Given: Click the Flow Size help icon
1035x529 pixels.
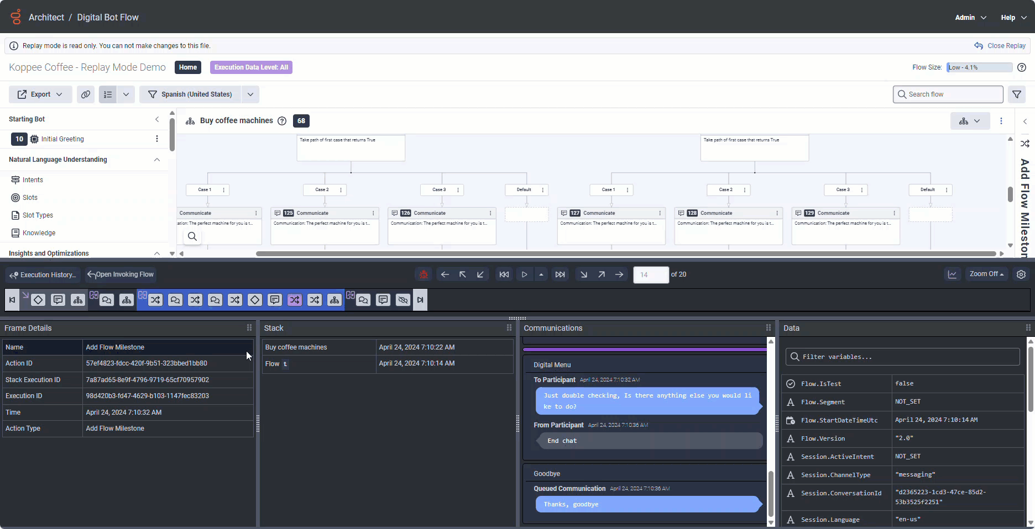Looking at the screenshot, I should (1022, 67).
